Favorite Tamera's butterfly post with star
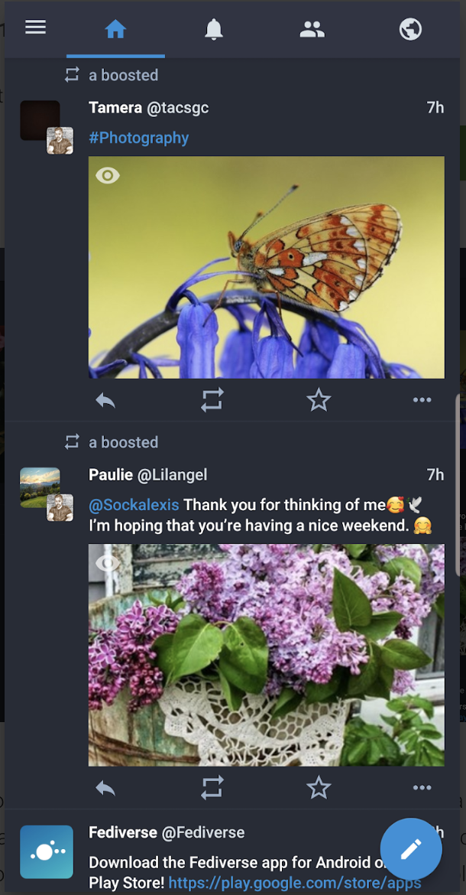The image size is (466, 895). click(x=318, y=400)
